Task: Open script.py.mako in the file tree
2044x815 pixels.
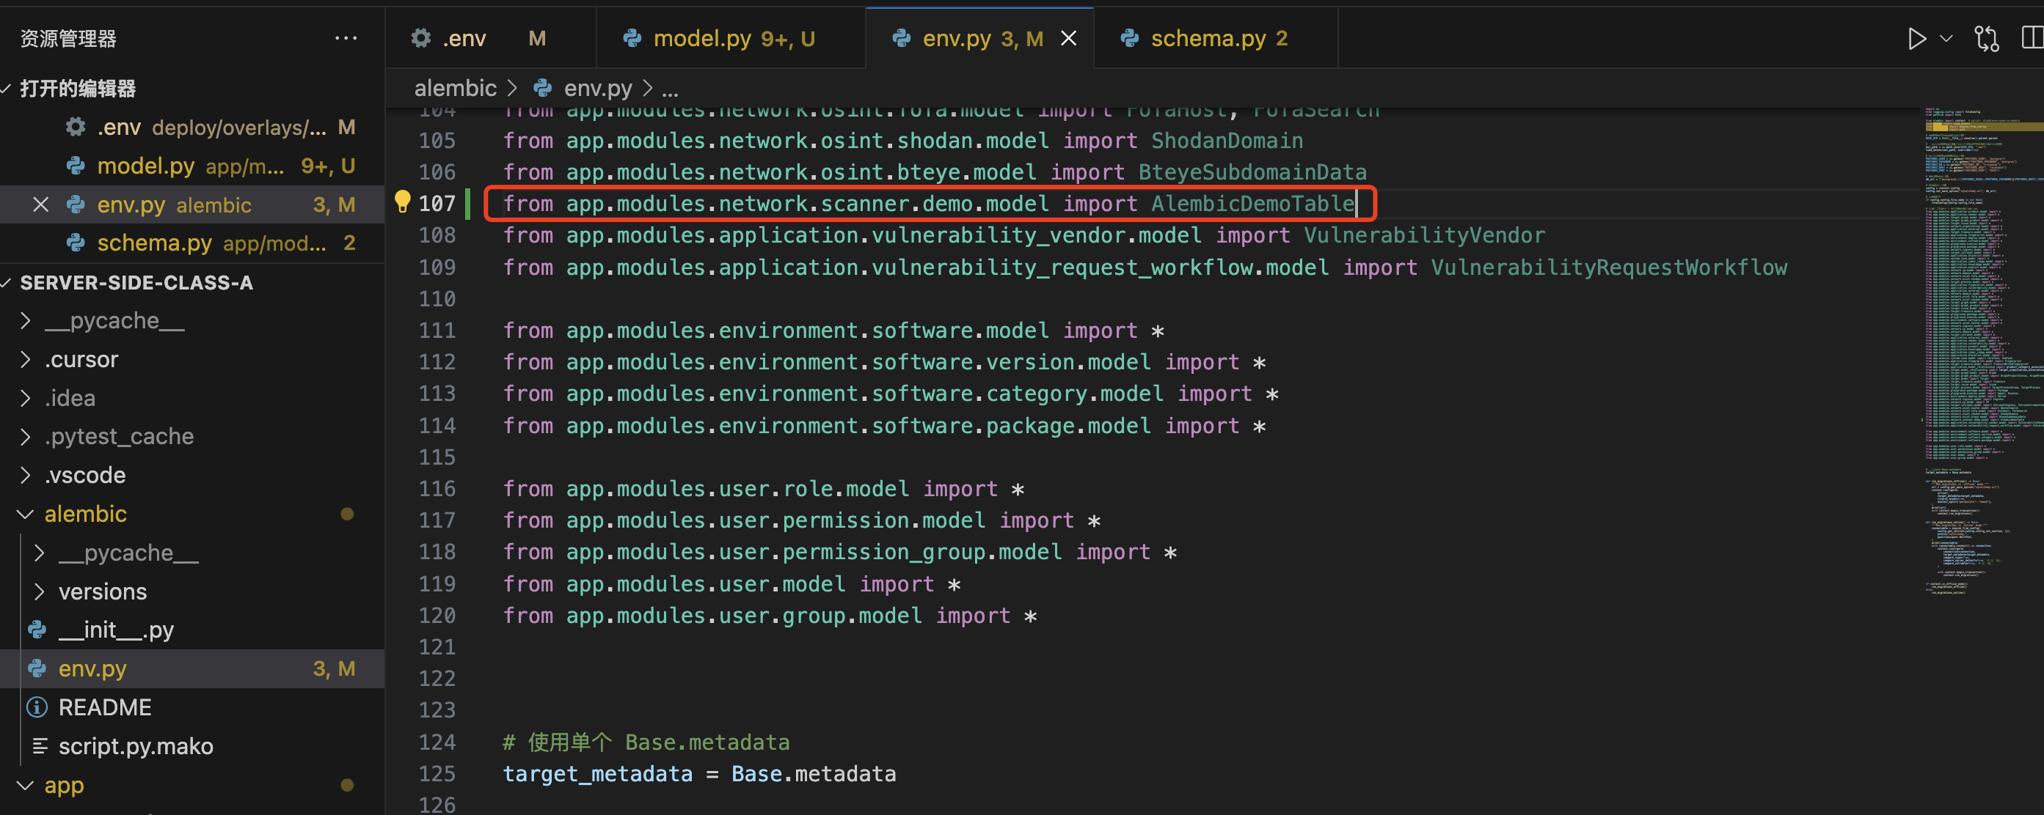Action: (136, 746)
